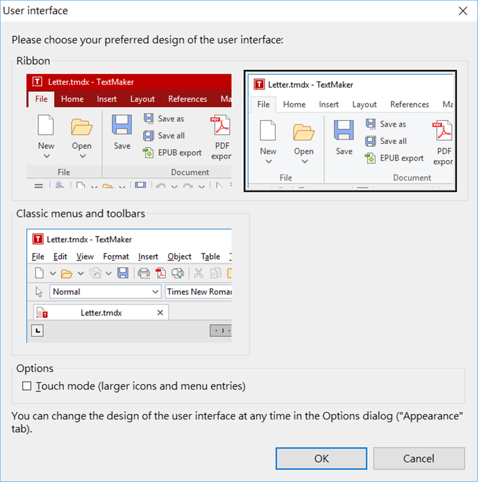Click the Insert tab in red ribbon preview

coord(107,99)
